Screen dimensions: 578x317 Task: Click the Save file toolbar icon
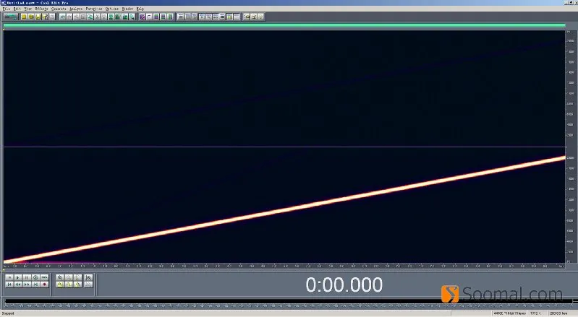tap(38, 17)
